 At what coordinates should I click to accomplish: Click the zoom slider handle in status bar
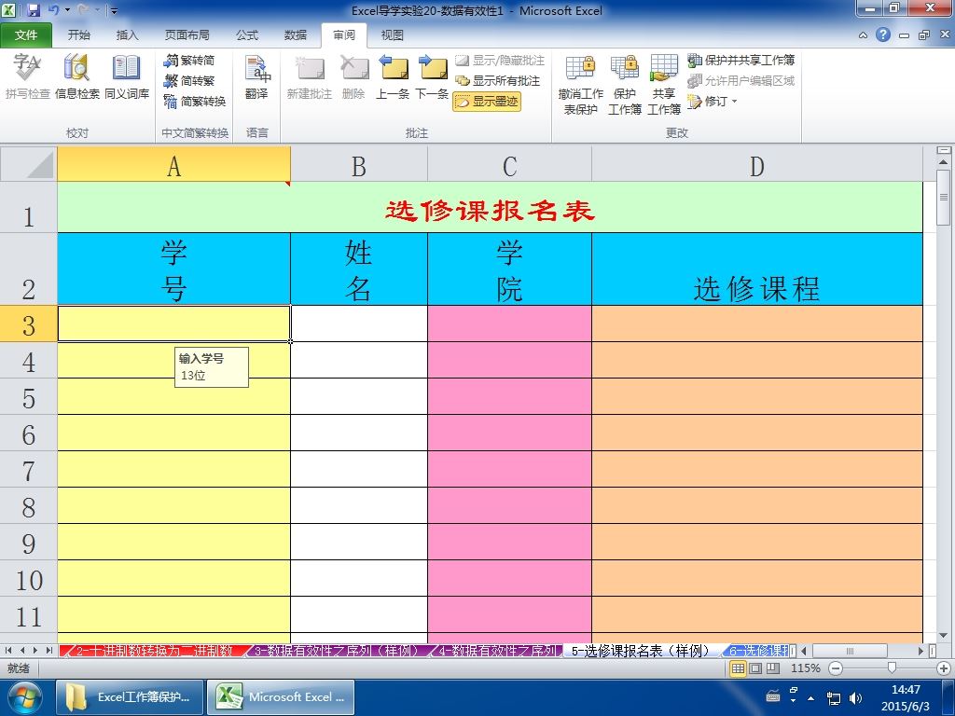pyautogui.click(x=892, y=668)
